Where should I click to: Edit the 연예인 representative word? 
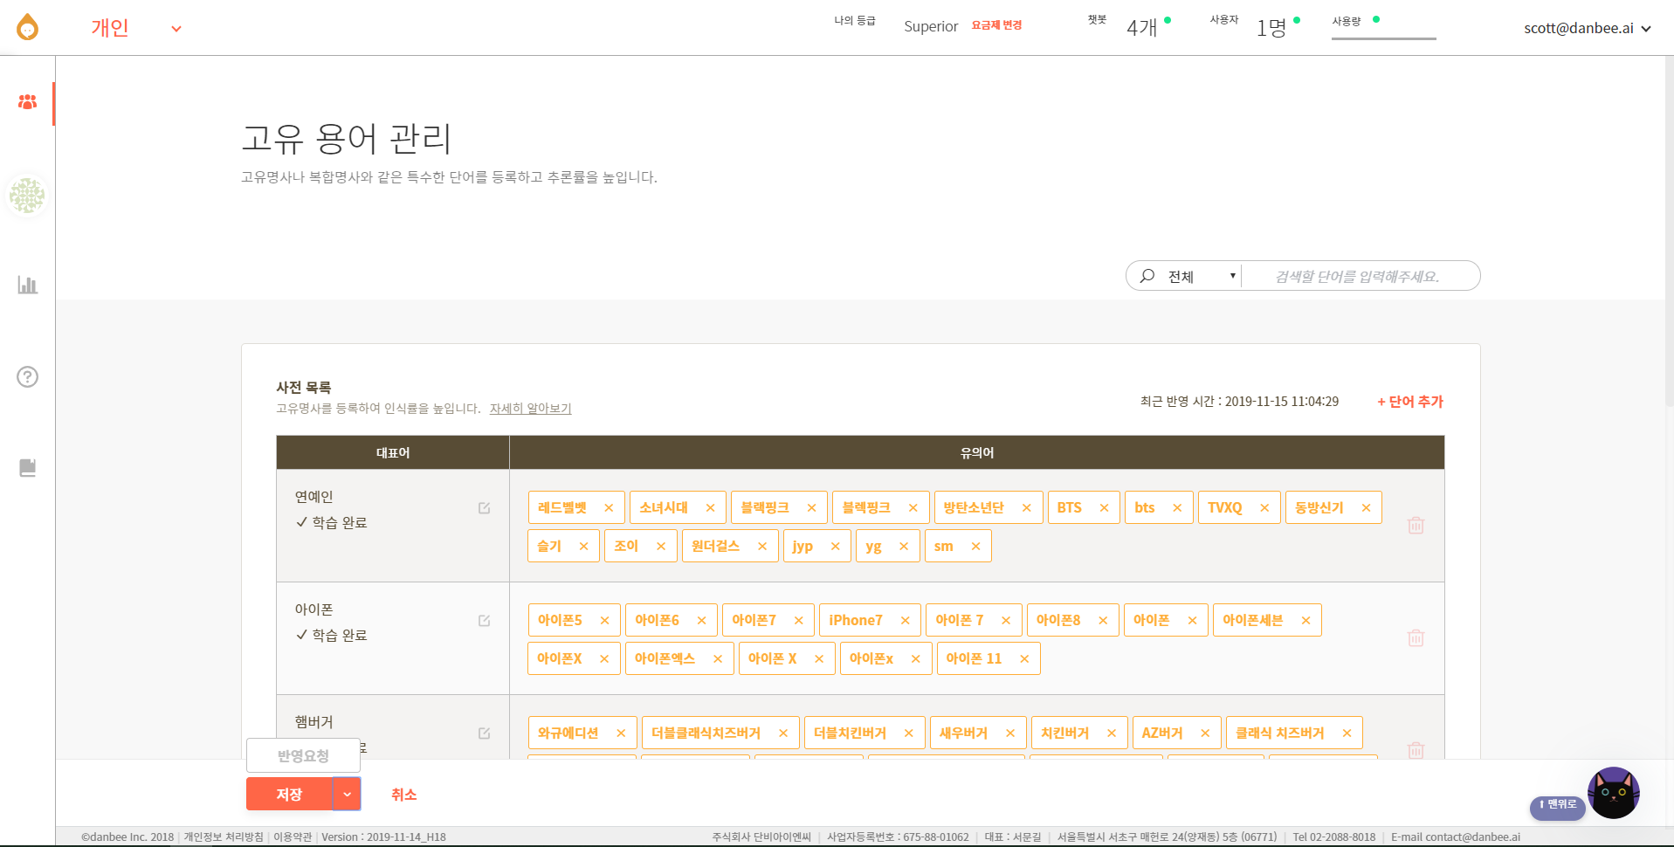click(x=485, y=508)
